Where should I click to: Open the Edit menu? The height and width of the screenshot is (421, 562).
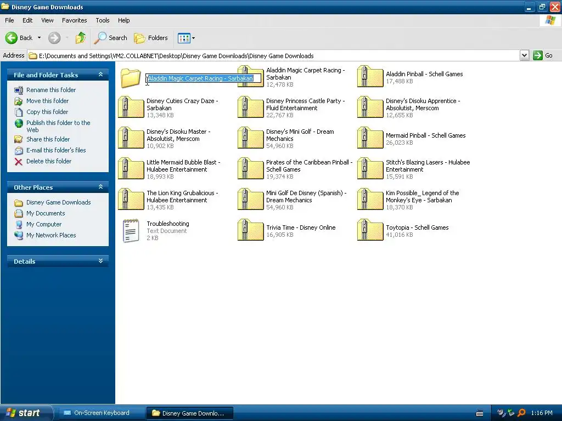(27, 20)
